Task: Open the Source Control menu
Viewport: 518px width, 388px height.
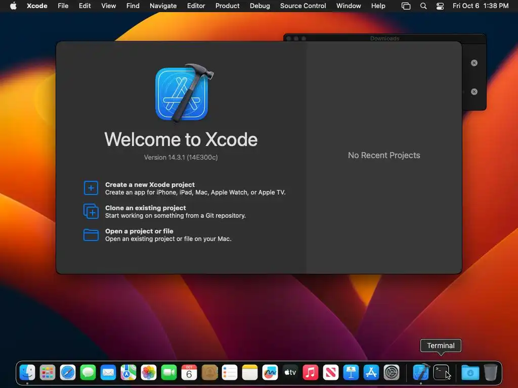Action: coord(304,6)
